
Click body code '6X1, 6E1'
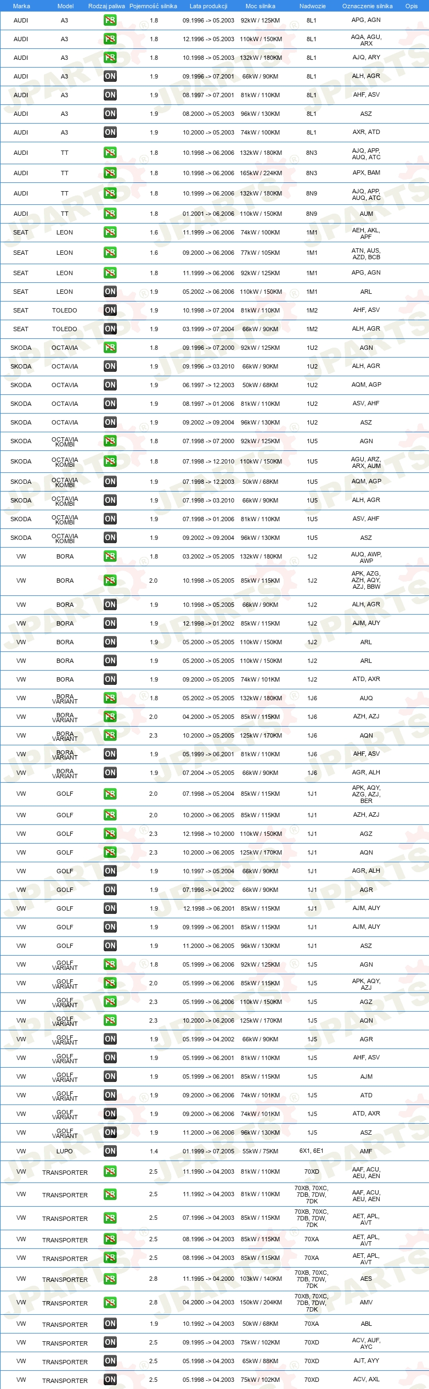tap(312, 1151)
